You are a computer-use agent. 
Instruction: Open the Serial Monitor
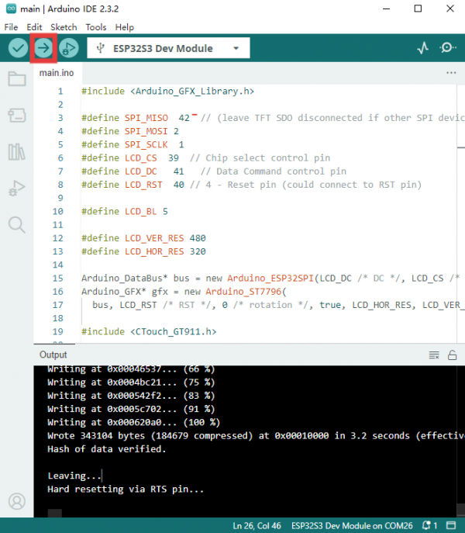point(447,47)
